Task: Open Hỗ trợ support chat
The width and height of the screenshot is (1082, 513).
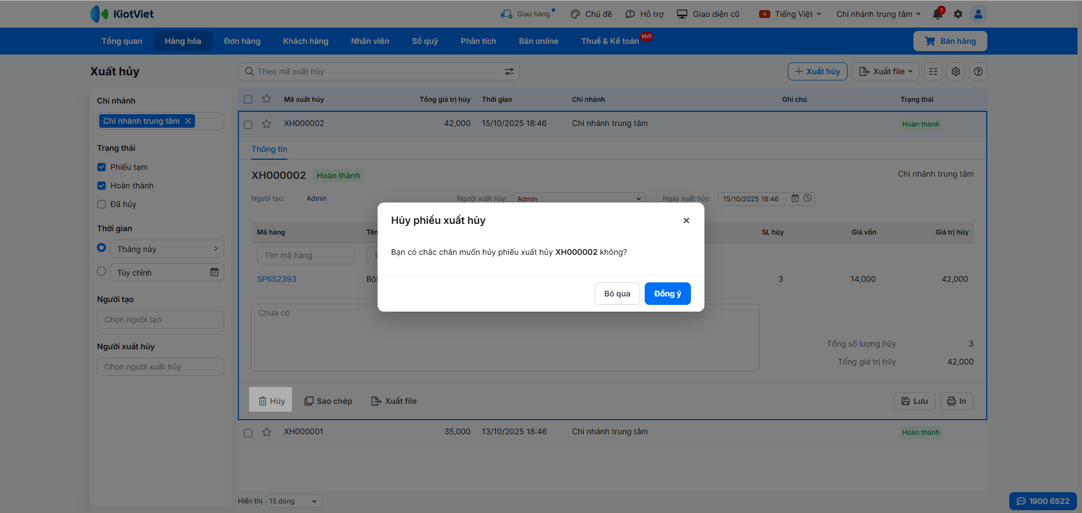Action: (x=644, y=14)
